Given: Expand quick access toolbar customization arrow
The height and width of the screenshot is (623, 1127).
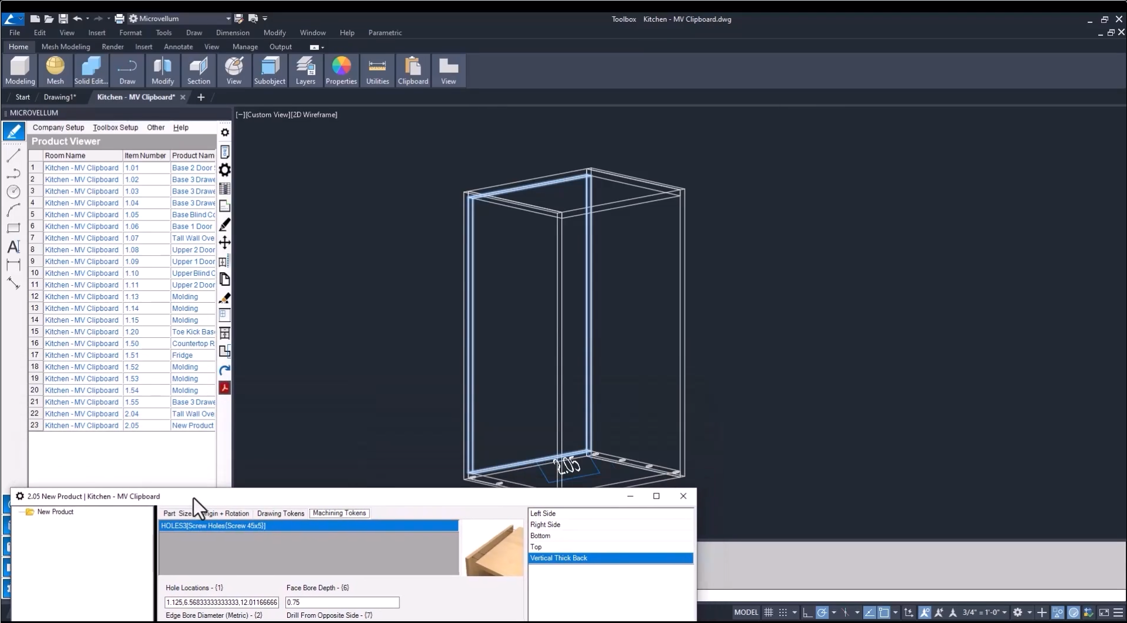Looking at the screenshot, I should (x=265, y=19).
